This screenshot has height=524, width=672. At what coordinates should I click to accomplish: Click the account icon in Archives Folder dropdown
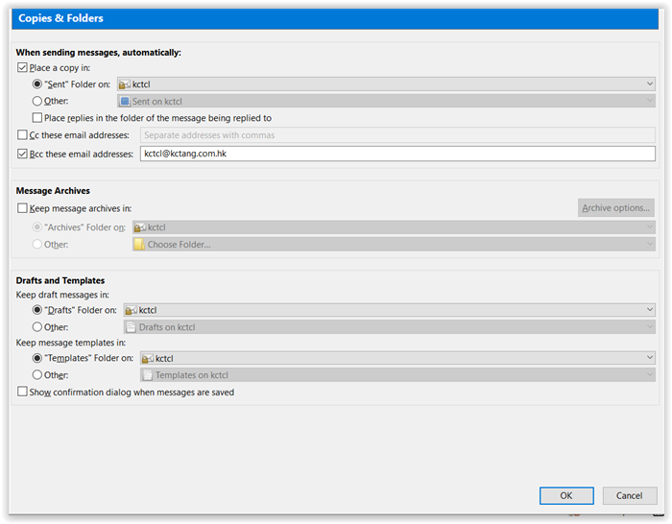pyautogui.click(x=140, y=227)
